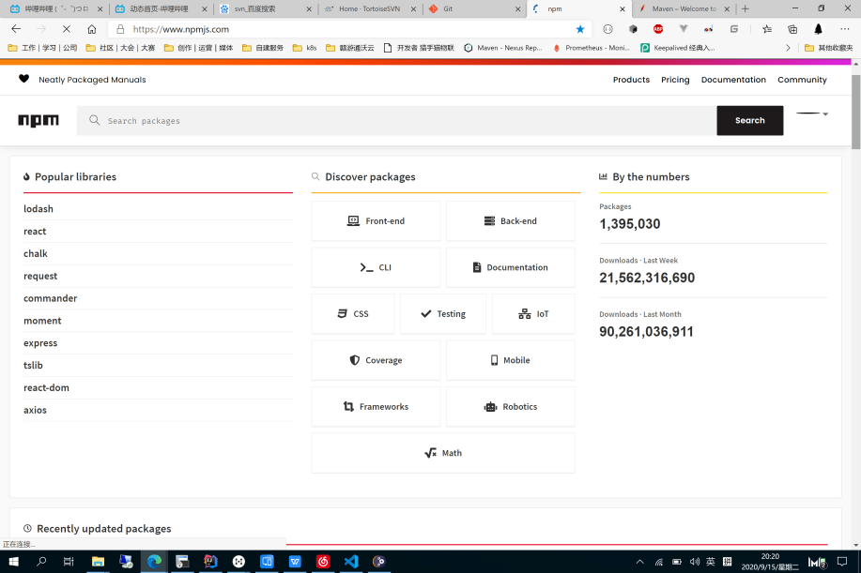Screen dimensions: 861x573
Task: Open the 社区 | 大会 | 大赛 bookmarks folder
Action: pyautogui.click(x=120, y=48)
